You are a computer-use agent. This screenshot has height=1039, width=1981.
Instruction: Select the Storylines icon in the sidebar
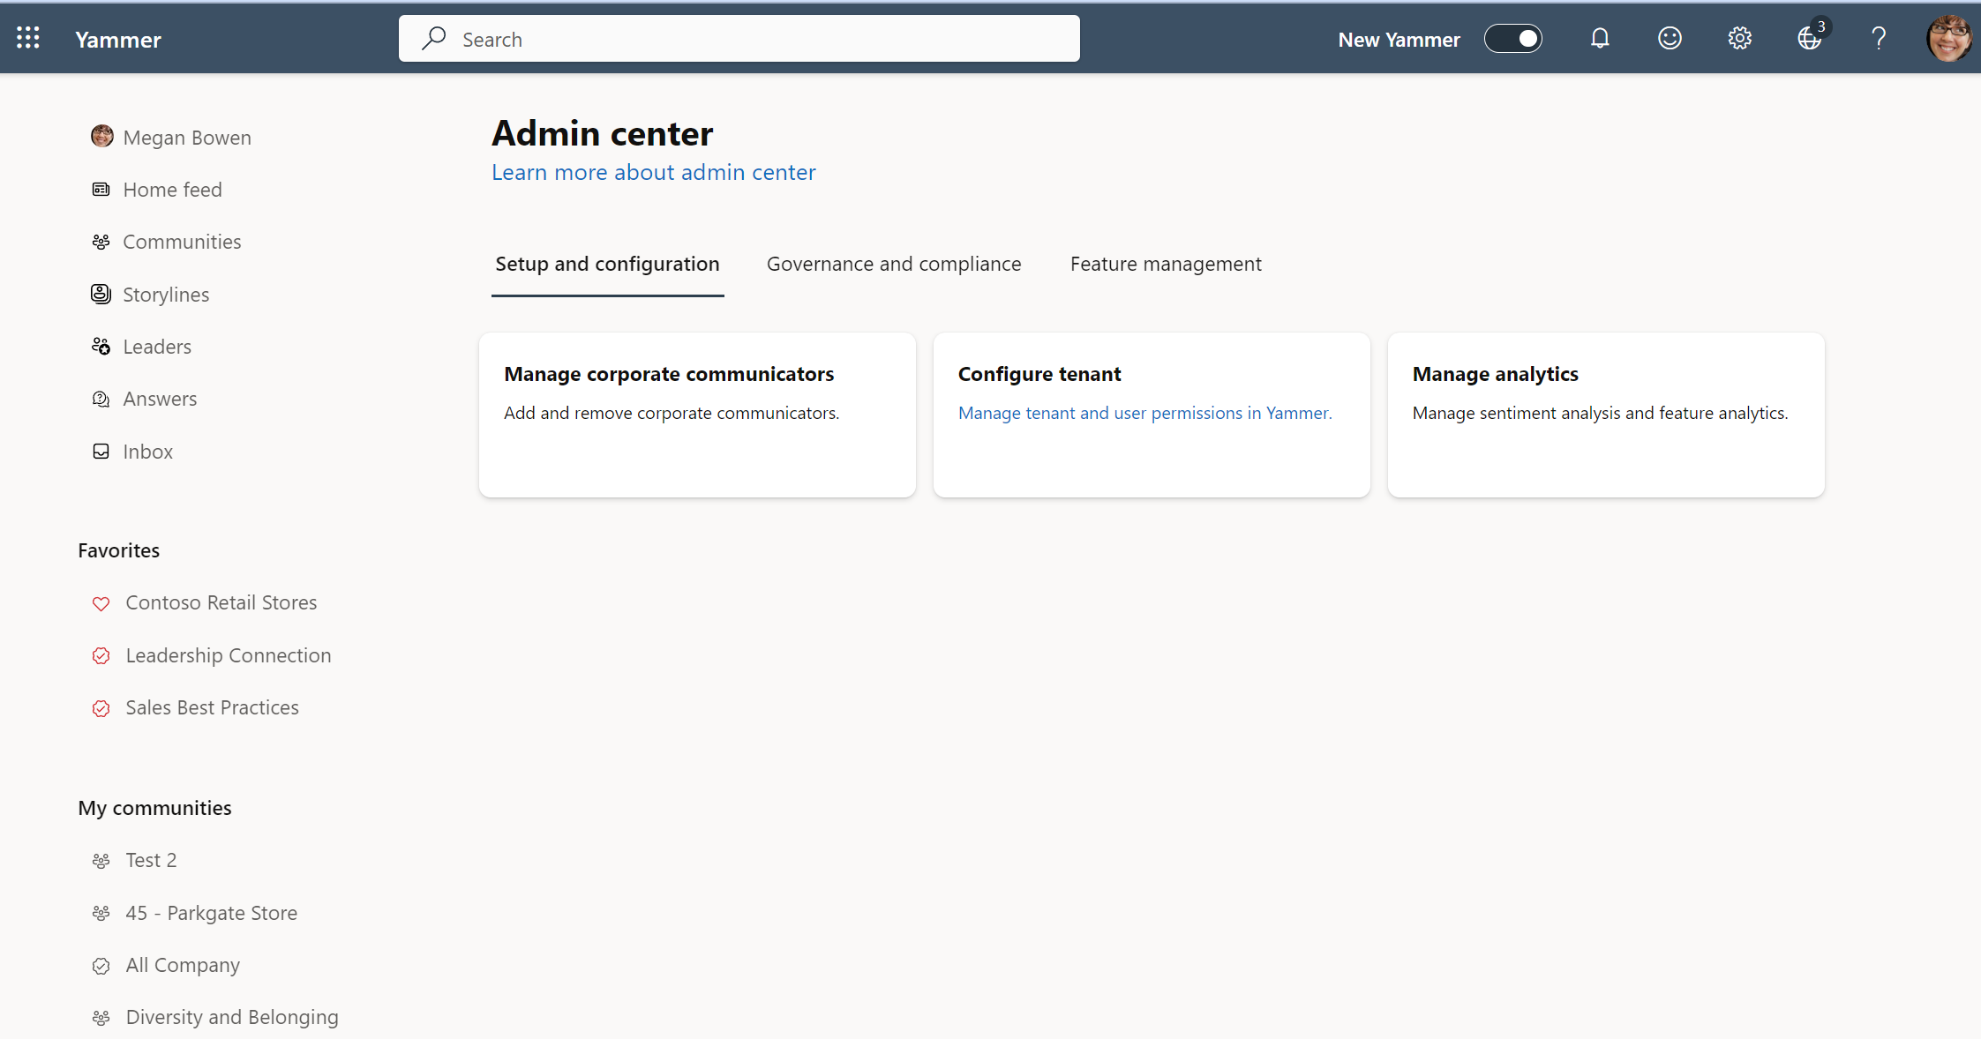pos(101,294)
